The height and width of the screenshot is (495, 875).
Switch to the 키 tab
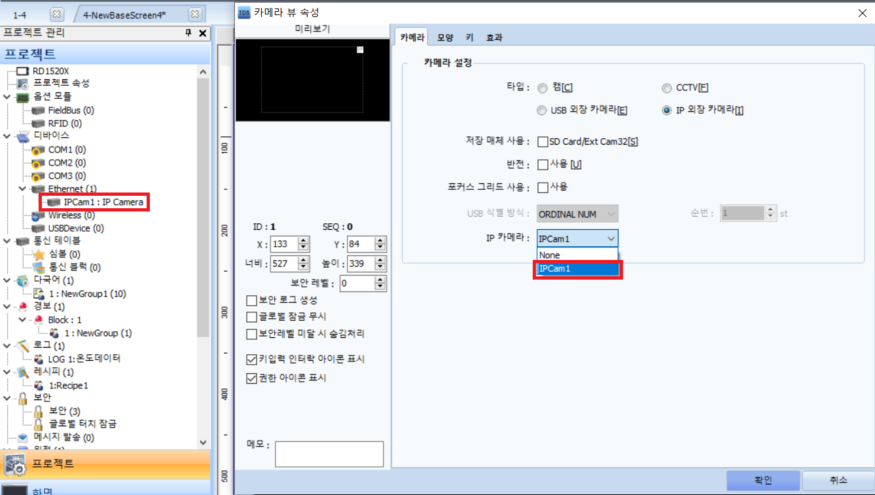pos(469,38)
